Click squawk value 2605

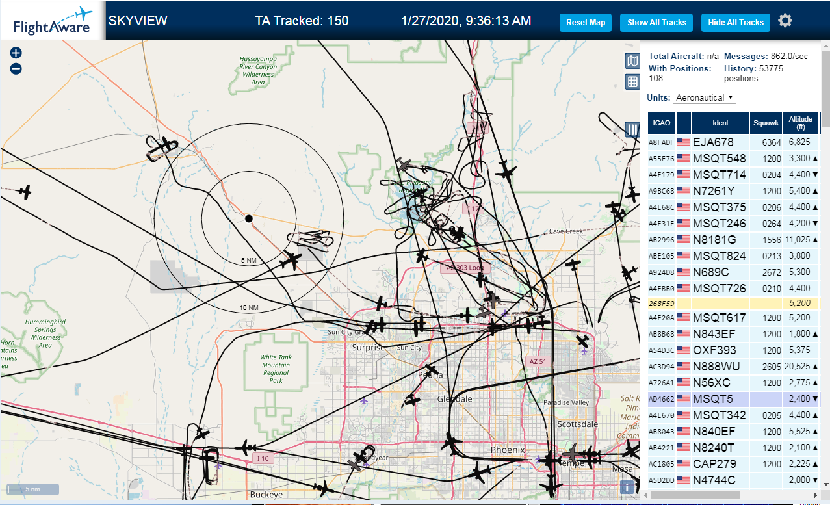pos(772,367)
